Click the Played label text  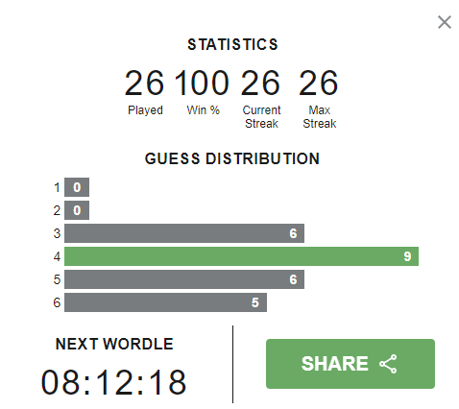click(x=145, y=110)
